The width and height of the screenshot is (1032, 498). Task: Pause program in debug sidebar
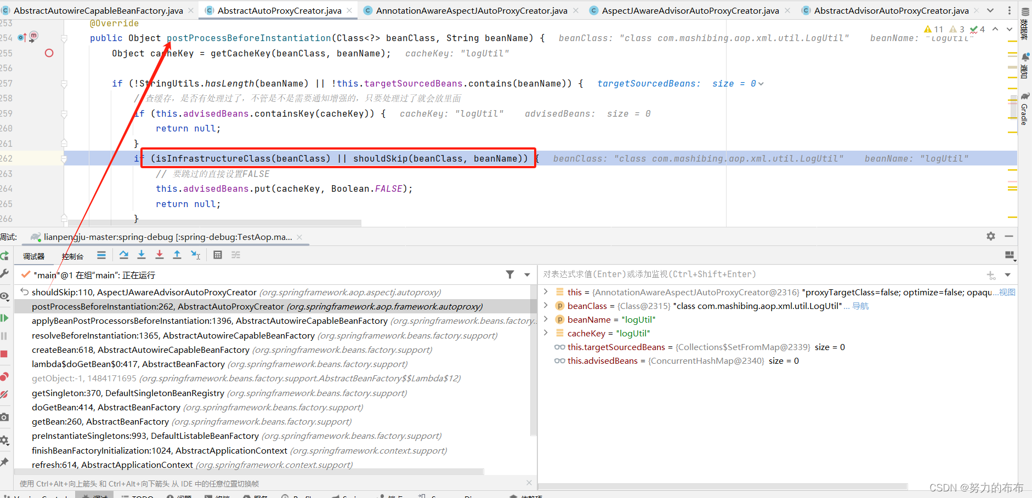[x=4, y=336]
